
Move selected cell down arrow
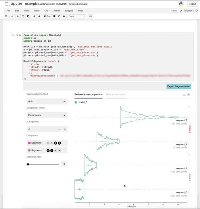(x=39, y=16)
